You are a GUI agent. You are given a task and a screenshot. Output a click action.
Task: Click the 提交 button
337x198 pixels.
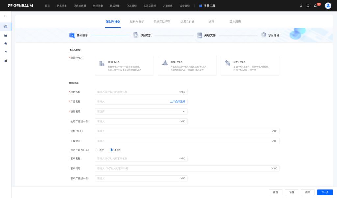click(308, 192)
